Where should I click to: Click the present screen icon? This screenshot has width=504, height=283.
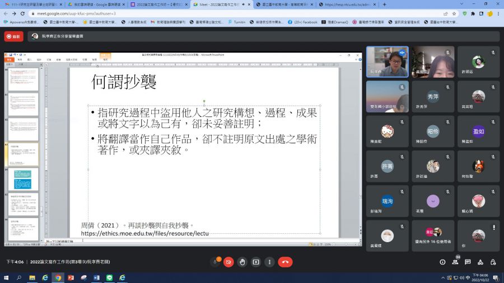[x=256, y=262]
